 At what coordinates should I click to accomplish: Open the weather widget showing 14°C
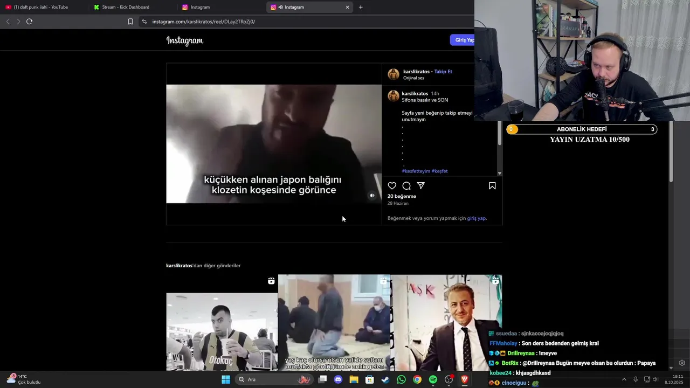[x=24, y=379]
